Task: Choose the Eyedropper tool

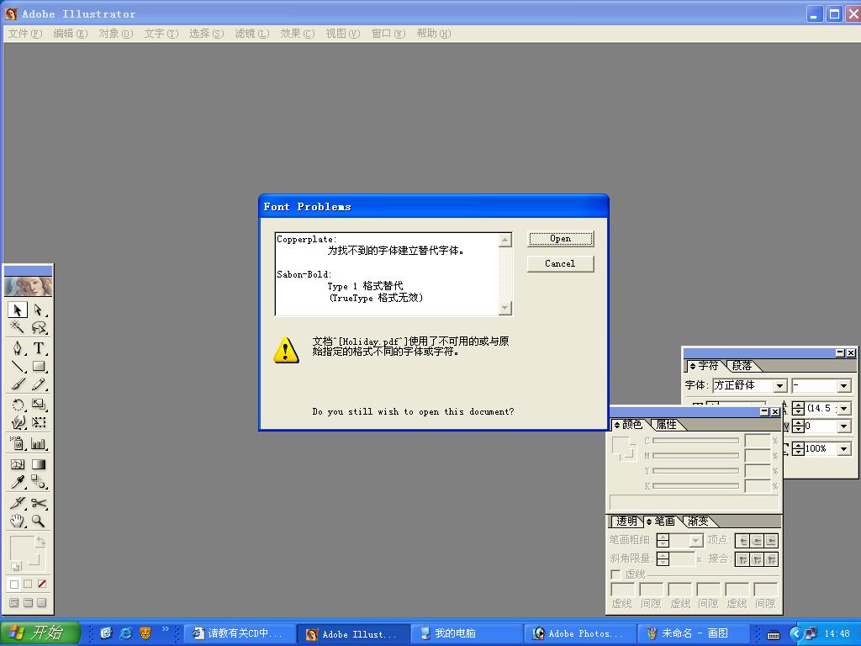Action: coord(18,482)
